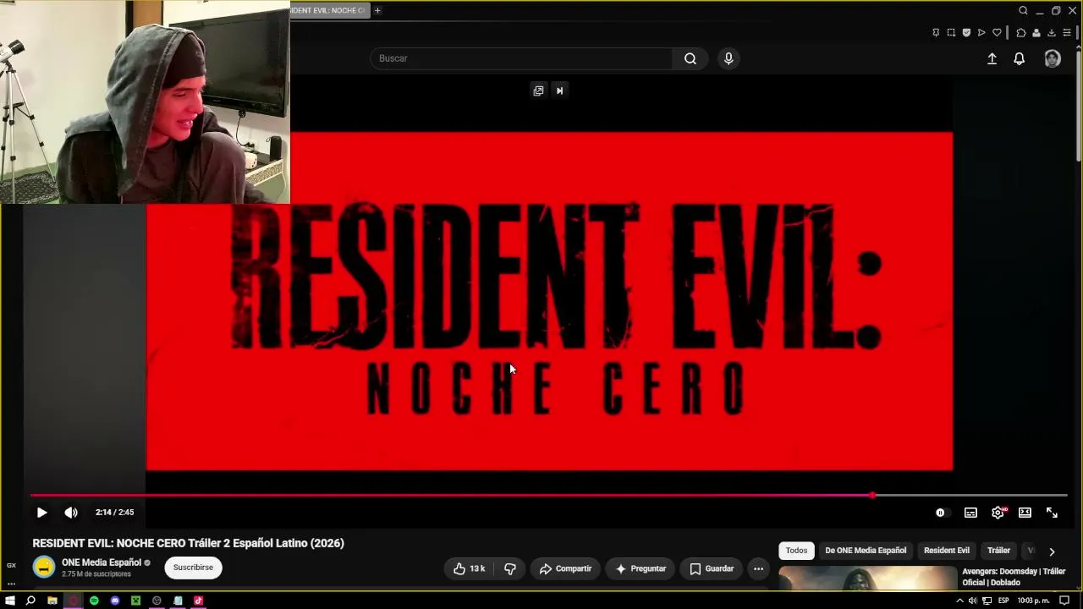Click the GX icon in the sidebar
The width and height of the screenshot is (1083, 609).
[11, 565]
